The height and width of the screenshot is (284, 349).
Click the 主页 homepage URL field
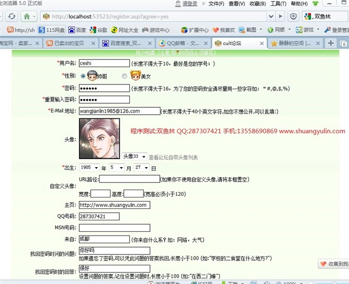[x=115, y=205]
